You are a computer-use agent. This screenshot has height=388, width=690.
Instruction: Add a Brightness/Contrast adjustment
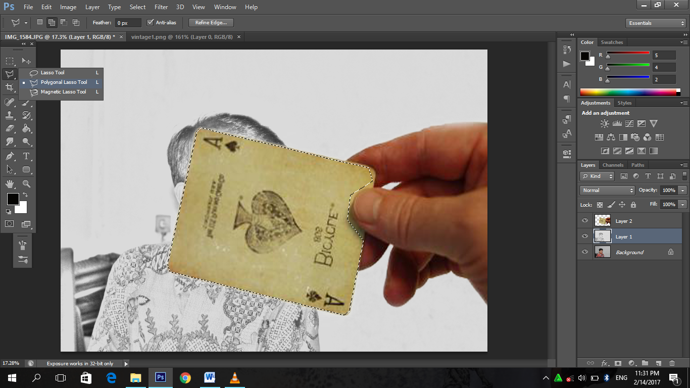pos(605,123)
